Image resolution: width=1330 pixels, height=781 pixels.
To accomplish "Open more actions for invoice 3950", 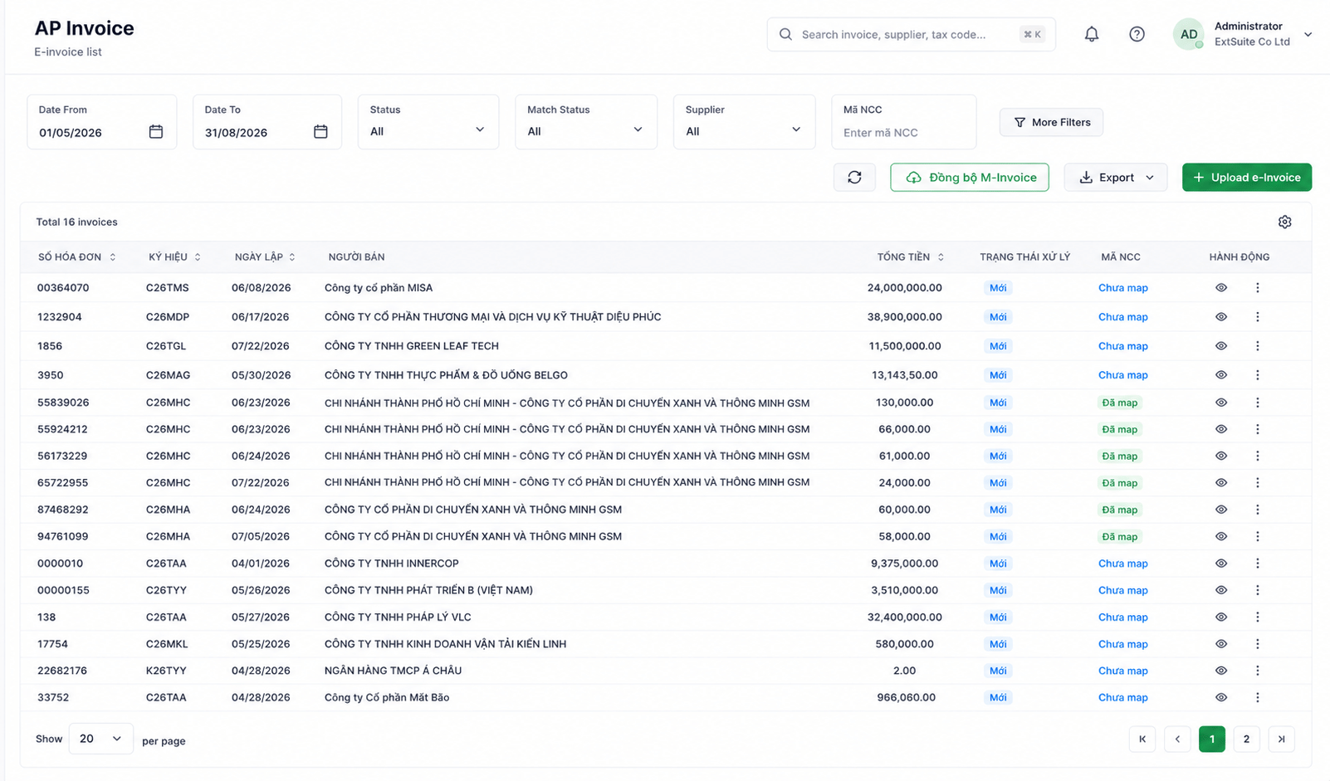I will tap(1257, 375).
